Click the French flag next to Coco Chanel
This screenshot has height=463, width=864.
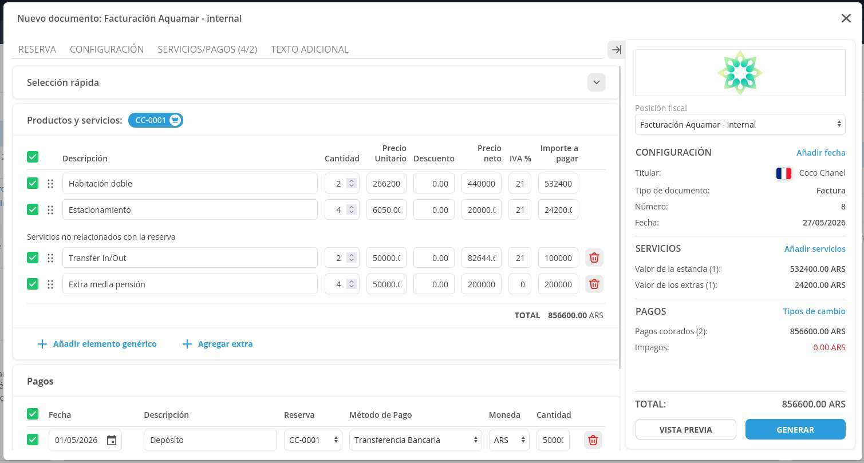(x=784, y=173)
